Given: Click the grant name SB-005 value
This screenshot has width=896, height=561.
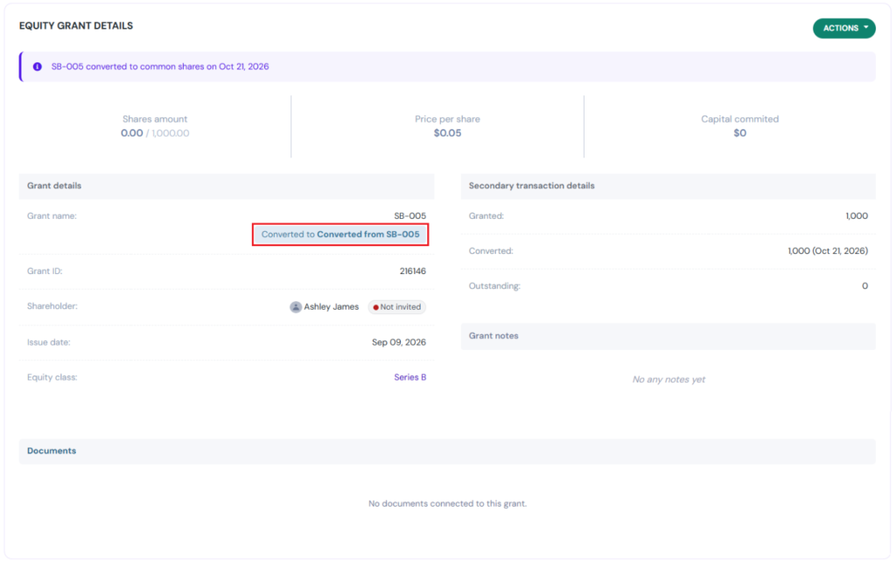Looking at the screenshot, I should click(x=409, y=216).
